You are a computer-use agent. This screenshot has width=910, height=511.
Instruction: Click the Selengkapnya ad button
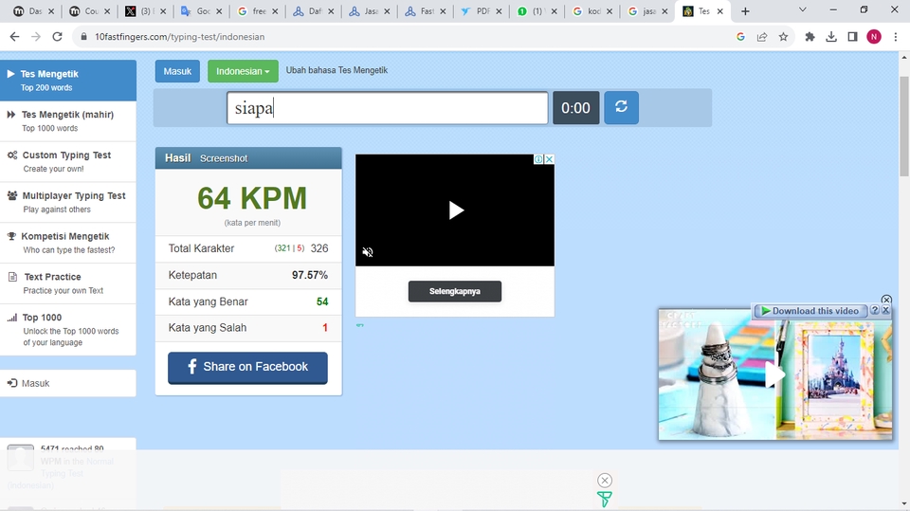click(454, 291)
